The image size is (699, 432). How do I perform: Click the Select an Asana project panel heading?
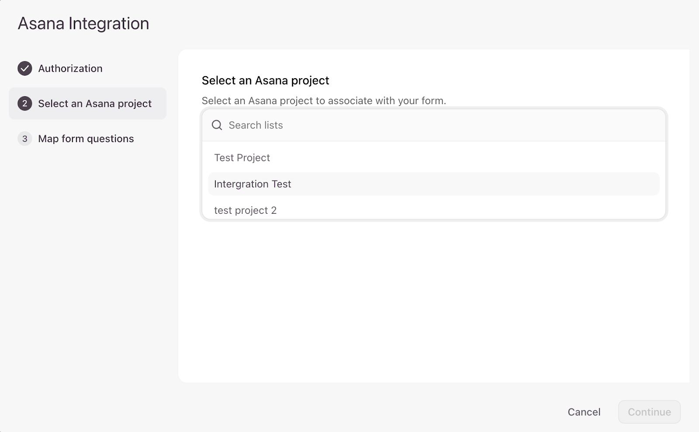point(265,80)
